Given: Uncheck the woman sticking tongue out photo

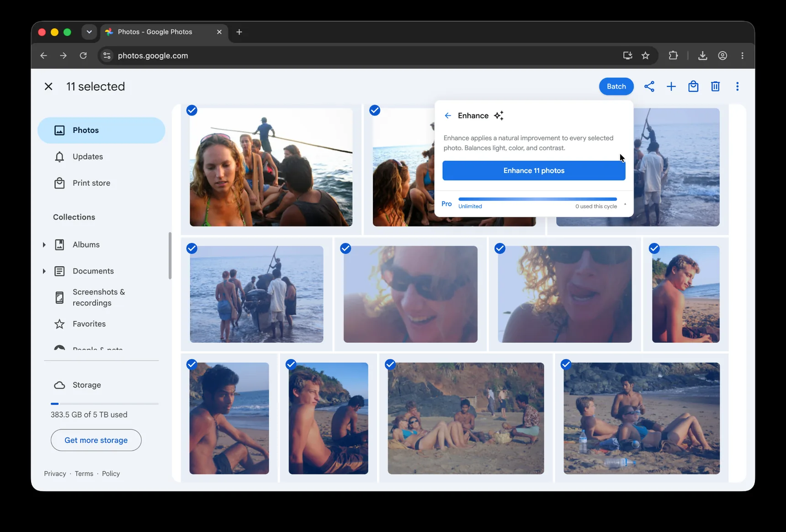Looking at the screenshot, I should coord(500,248).
